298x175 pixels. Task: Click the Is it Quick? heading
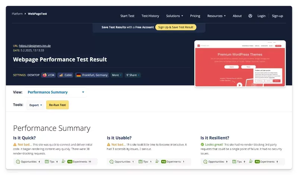point(24,138)
